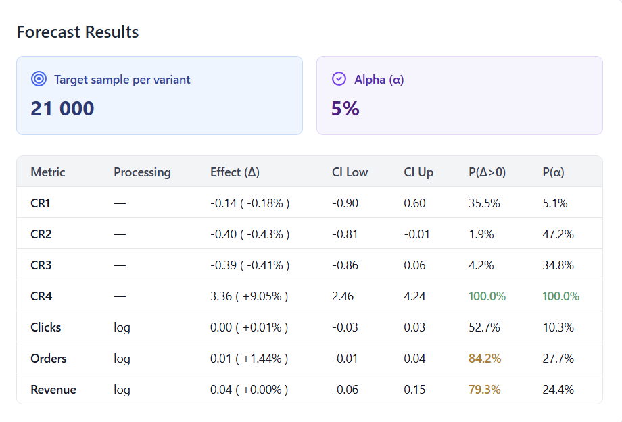The width and height of the screenshot is (622, 422).
Task: Click the 21 000 sample size value
Action: 62,108
